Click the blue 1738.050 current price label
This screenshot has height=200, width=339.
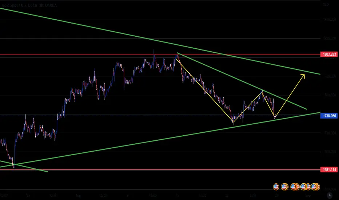pyautogui.click(x=329, y=116)
